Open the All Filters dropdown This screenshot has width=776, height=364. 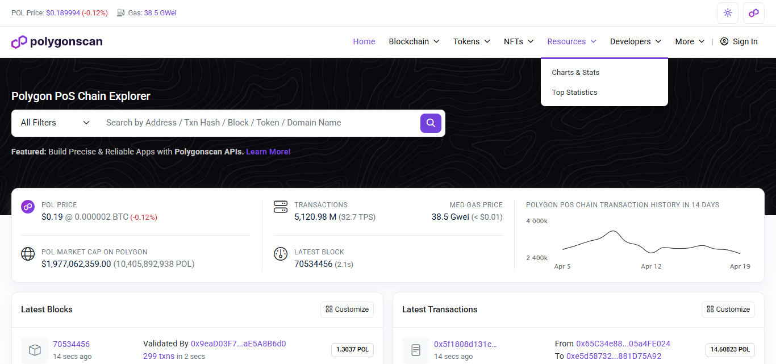55,123
